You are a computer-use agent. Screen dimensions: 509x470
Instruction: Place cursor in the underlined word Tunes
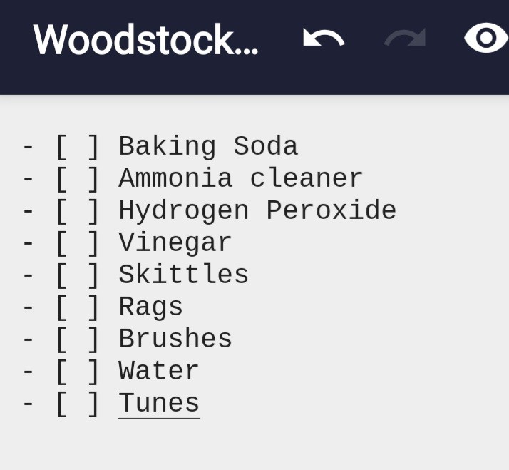coord(159,403)
